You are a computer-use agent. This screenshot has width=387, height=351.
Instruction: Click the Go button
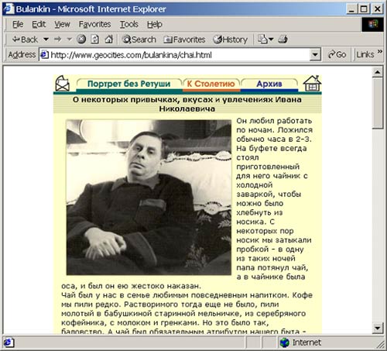point(337,55)
